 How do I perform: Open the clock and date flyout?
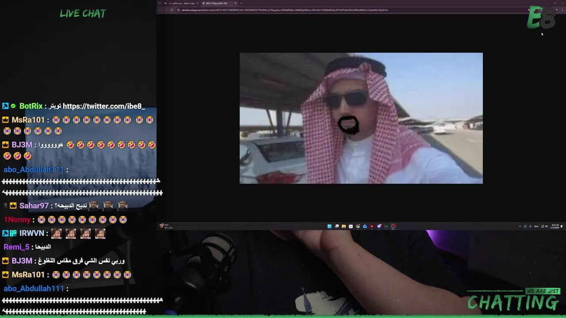(x=555, y=226)
